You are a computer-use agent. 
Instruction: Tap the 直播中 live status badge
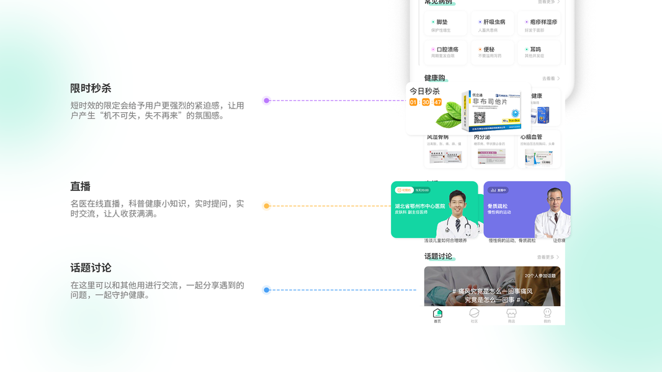(x=498, y=190)
